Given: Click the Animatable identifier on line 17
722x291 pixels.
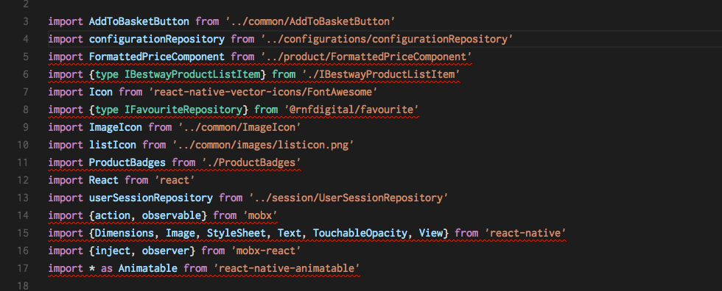Looking at the screenshot, I should (x=148, y=268).
